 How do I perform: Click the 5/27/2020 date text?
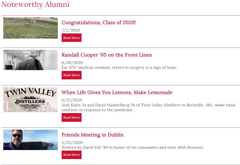pos(72,100)
